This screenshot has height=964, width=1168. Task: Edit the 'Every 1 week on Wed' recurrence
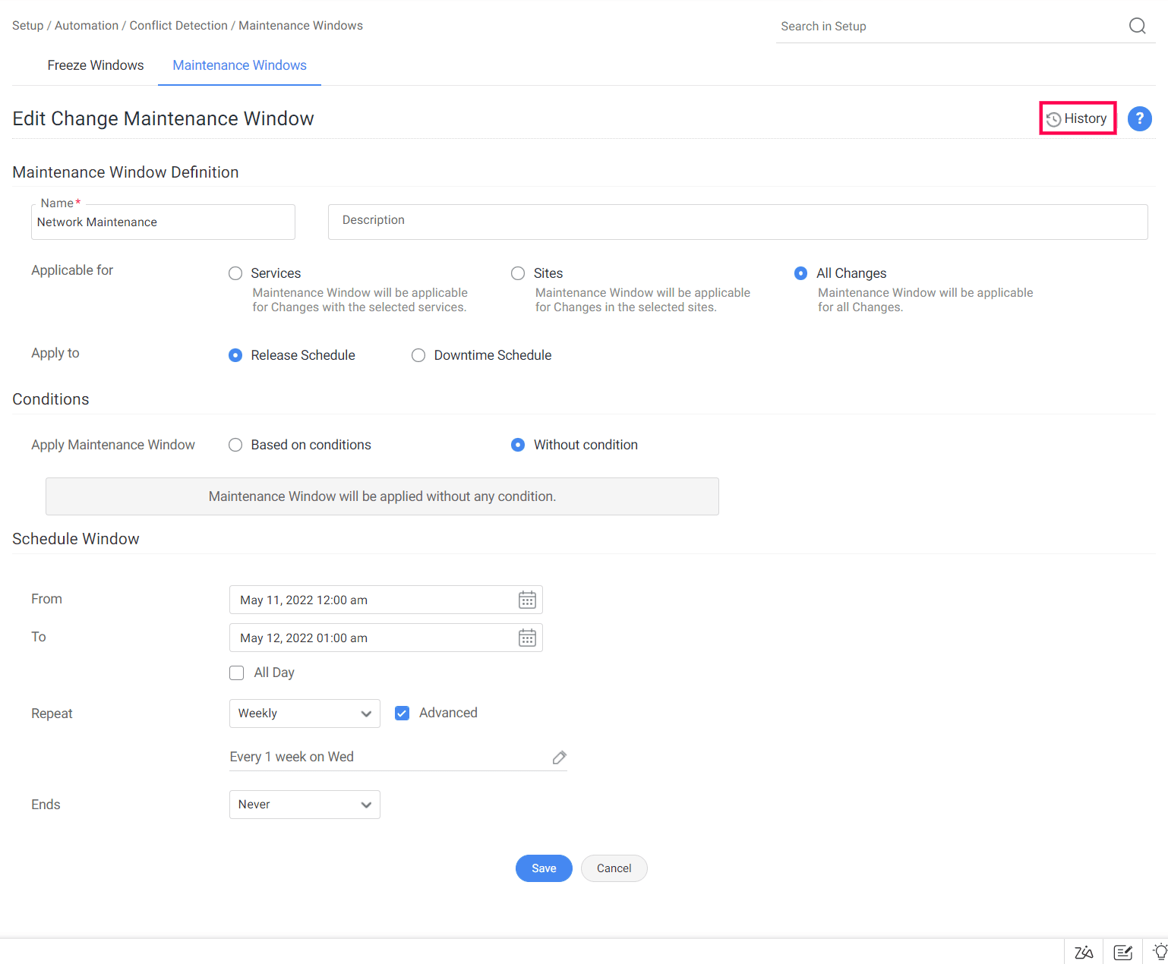coord(559,758)
